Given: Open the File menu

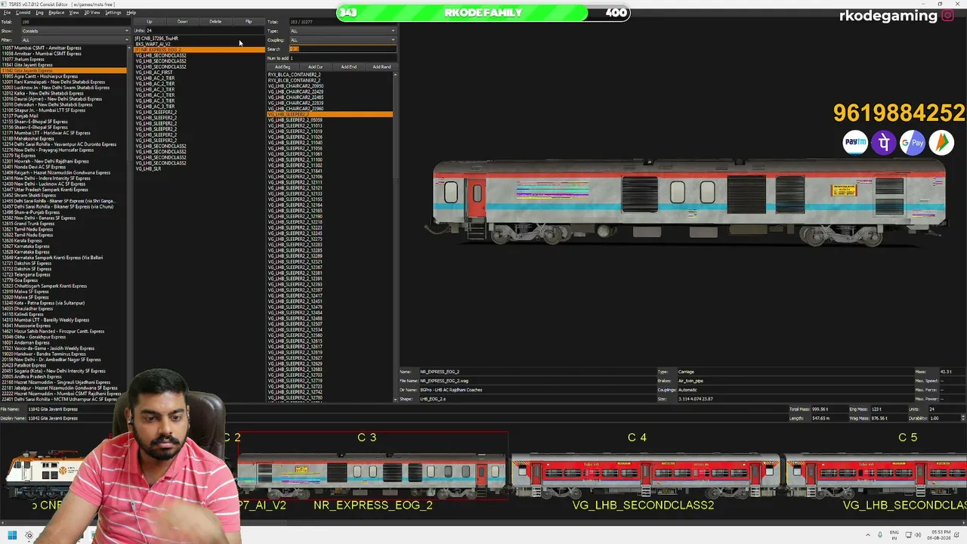Looking at the screenshot, I should (7, 13).
